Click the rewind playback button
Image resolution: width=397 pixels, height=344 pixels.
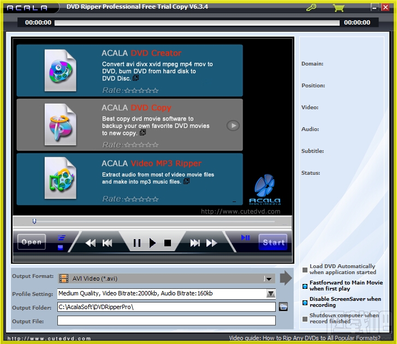[x=91, y=243]
